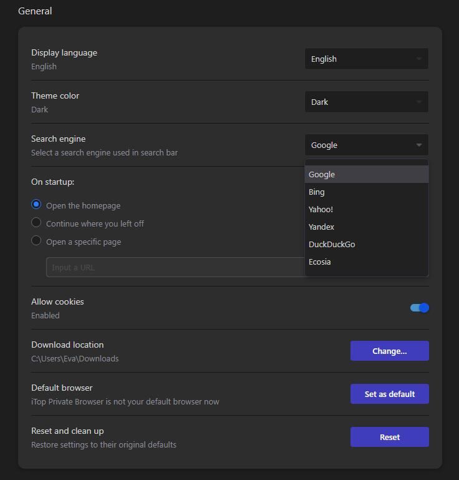The image size is (459, 480).
Task: Turn off the Allow cookies toggle
Action: click(419, 308)
